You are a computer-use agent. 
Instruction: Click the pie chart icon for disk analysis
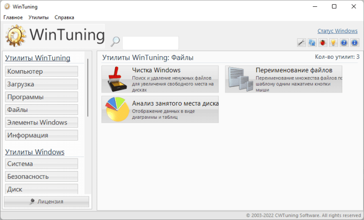coord(117,109)
